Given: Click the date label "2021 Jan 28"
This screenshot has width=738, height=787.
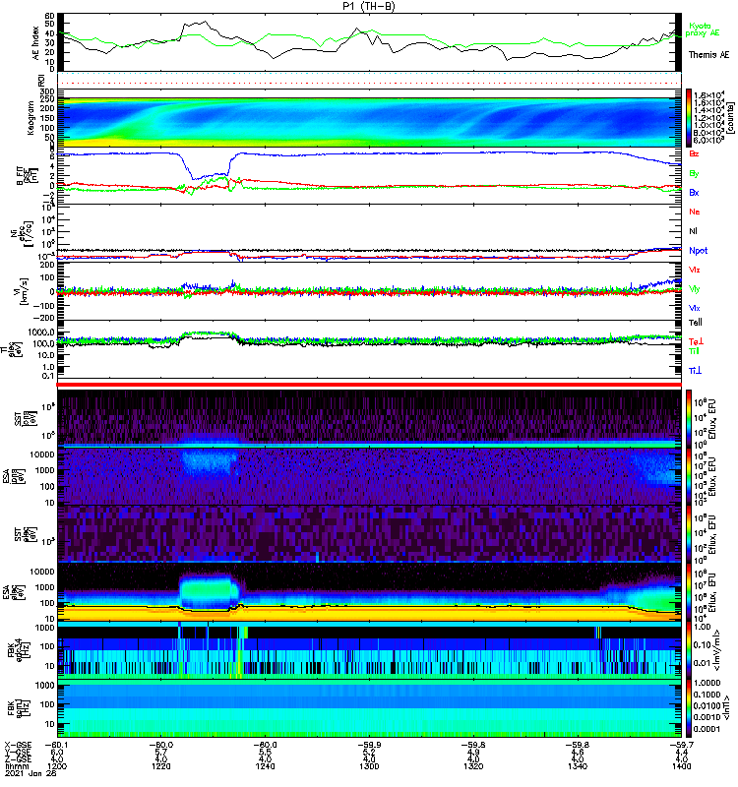Looking at the screenshot, I should [x=31, y=773].
